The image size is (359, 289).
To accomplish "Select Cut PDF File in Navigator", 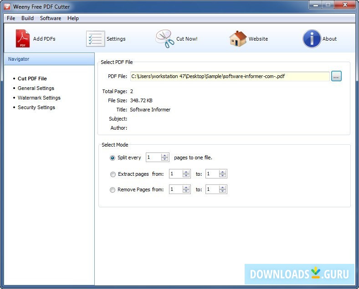I will click(x=32, y=79).
